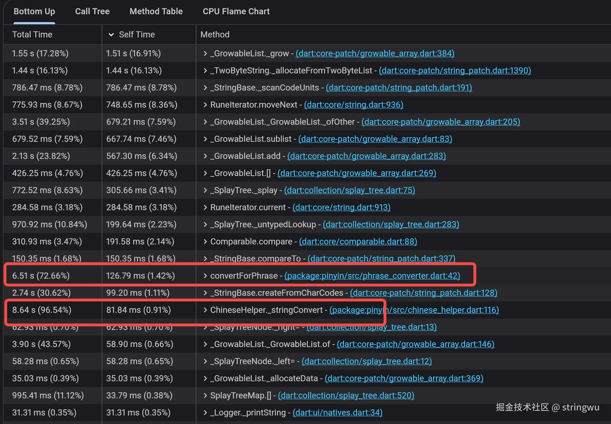The image size is (611, 424).
Task: Open growable_array.dart:384 source link
Action: [375, 53]
